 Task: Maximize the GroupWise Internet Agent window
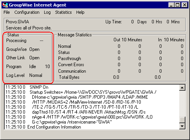(178, 5)
